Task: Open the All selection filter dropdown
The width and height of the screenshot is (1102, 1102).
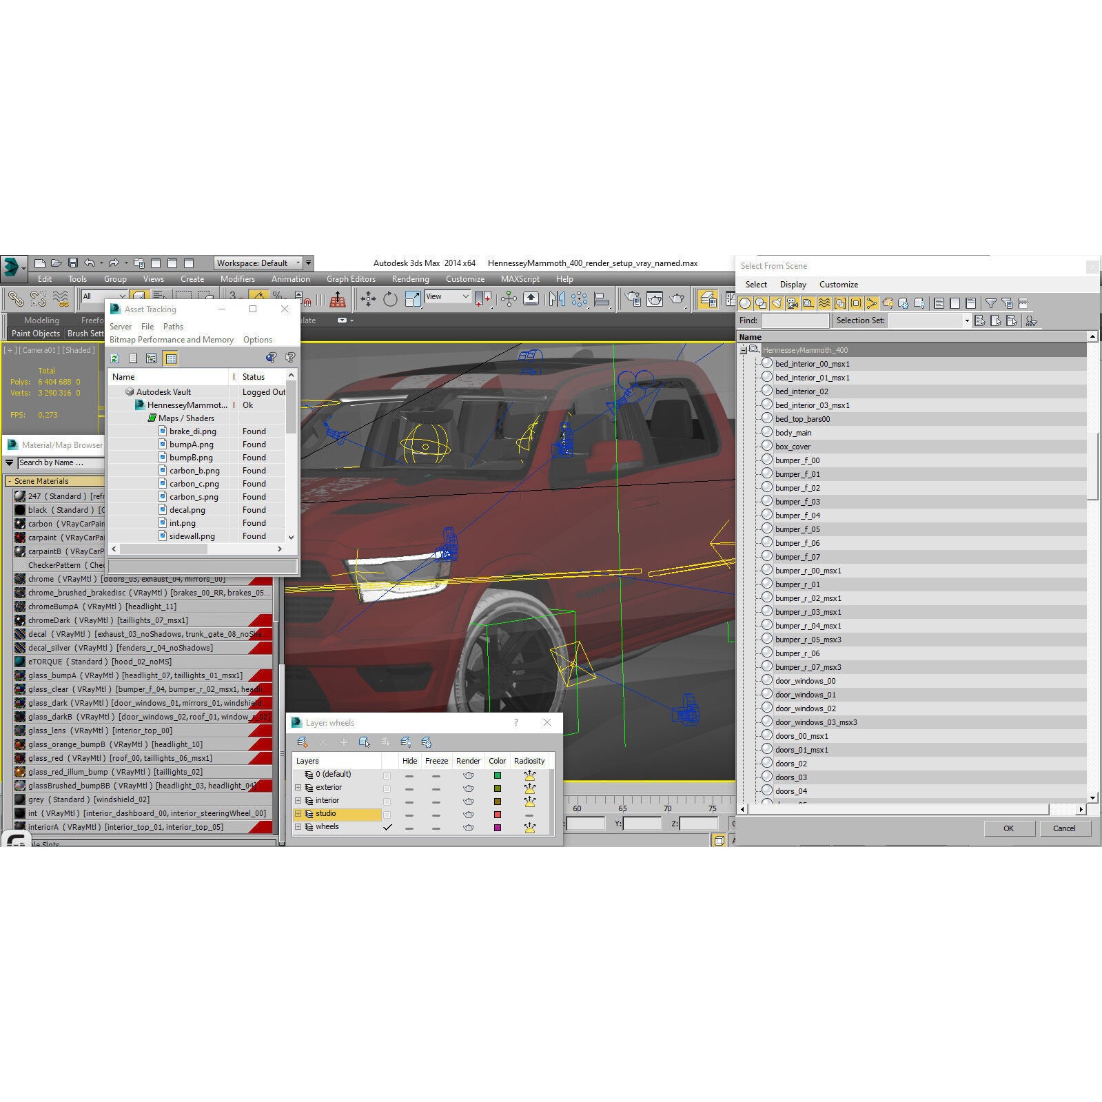Action: click(103, 296)
